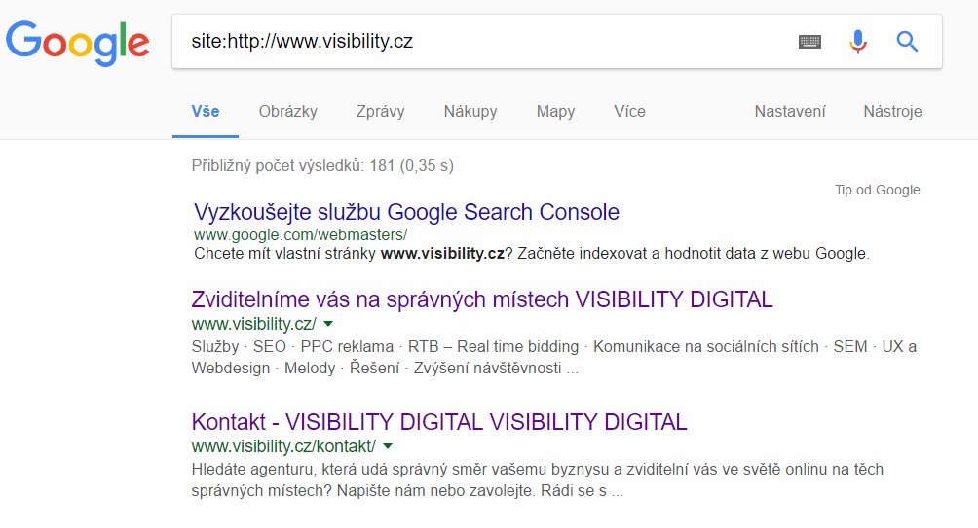Expand dropdown arrow next to www.visibility.cz/kontakt/
The image size is (978, 528).
(388, 446)
